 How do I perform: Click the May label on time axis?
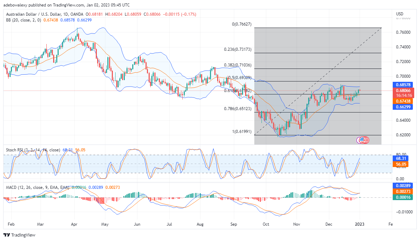point(105,225)
